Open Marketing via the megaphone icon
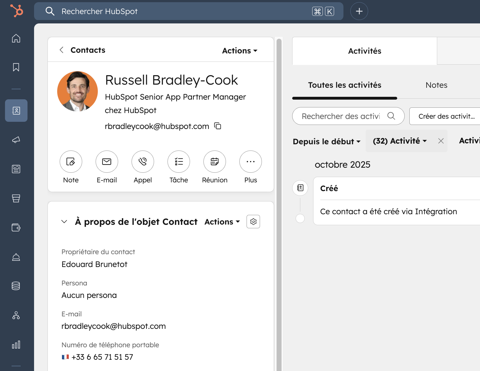Image resolution: width=480 pixels, height=371 pixels. [x=16, y=140]
